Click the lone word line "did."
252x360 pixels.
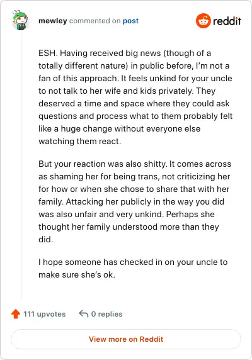pyautogui.click(x=46, y=239)
